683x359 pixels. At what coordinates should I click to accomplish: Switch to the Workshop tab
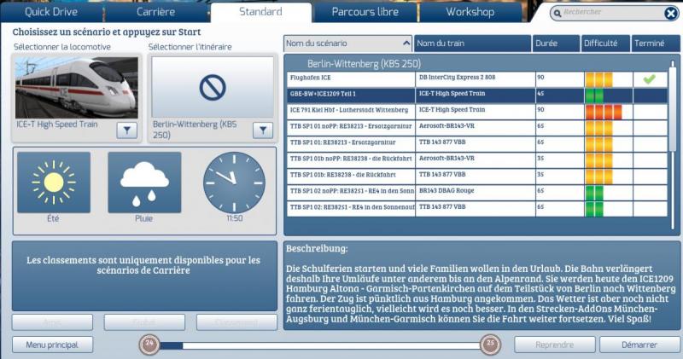tap(470, 12)
